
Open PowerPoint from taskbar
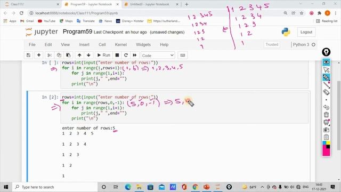point(206,187)
